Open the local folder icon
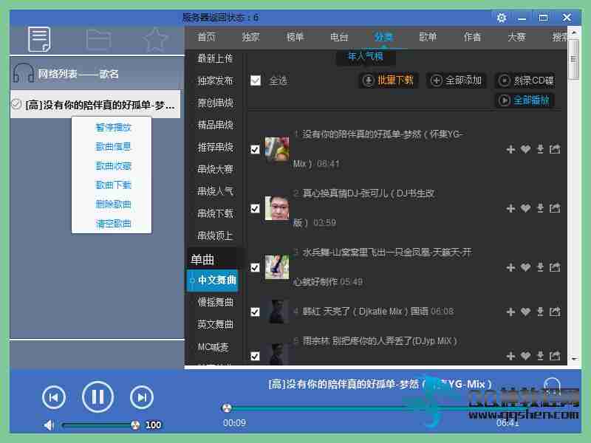This screenshot has height=443, width=591. (98, 39)
